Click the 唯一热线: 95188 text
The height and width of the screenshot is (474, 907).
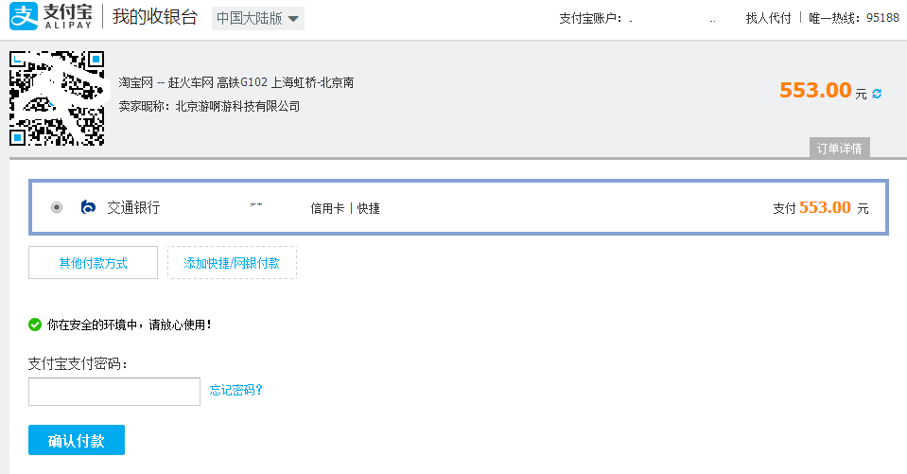pos(854,18)
